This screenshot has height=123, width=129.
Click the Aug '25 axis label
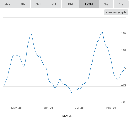(x=111, y=108)
